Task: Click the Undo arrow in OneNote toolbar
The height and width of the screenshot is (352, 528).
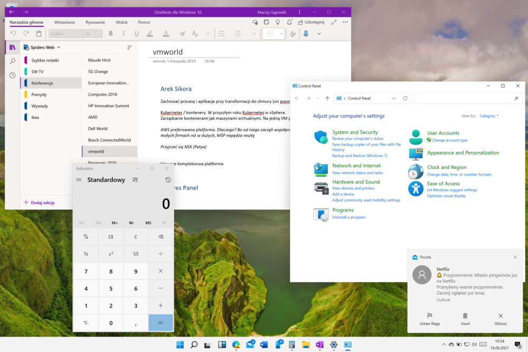Action: 13,33
